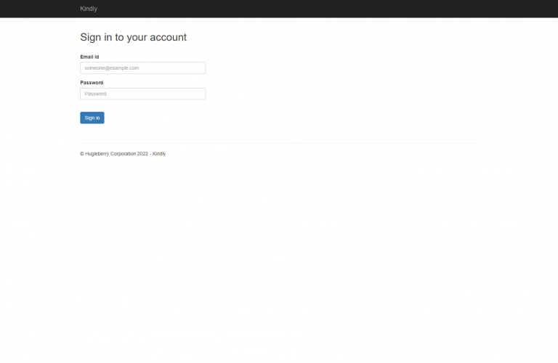Screen dimensions: 558x363
Task: Select the Password field label
Action: 92,83
